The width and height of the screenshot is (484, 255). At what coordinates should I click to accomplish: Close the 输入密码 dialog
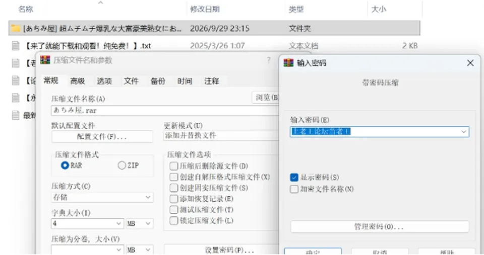(x=470, y=63)
